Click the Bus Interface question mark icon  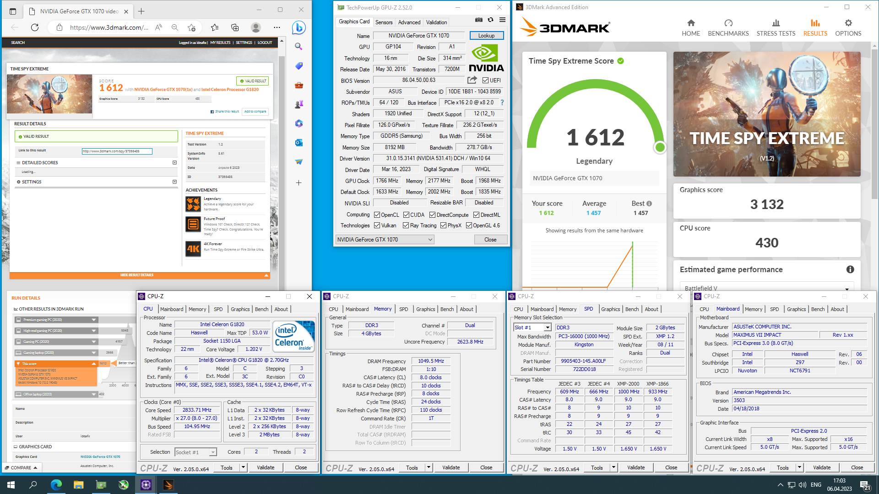[x=502, y=102]
